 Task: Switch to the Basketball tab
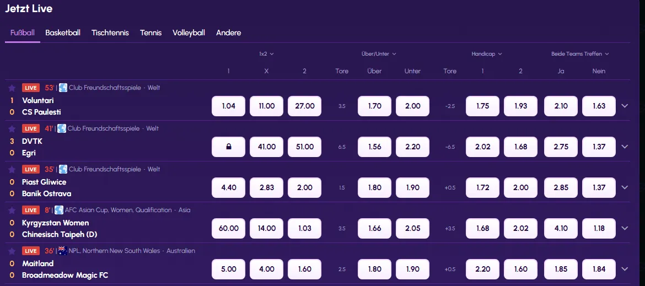[x=63, y=33]
